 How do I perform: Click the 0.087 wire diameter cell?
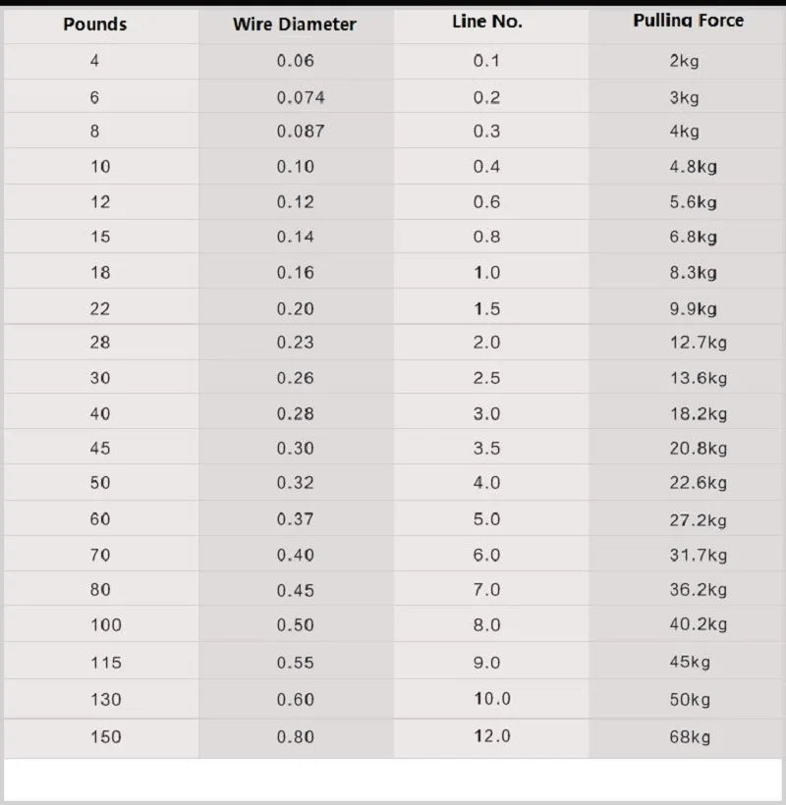coord(301,132)
